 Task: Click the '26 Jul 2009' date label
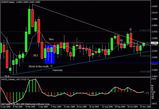point(94,107)
